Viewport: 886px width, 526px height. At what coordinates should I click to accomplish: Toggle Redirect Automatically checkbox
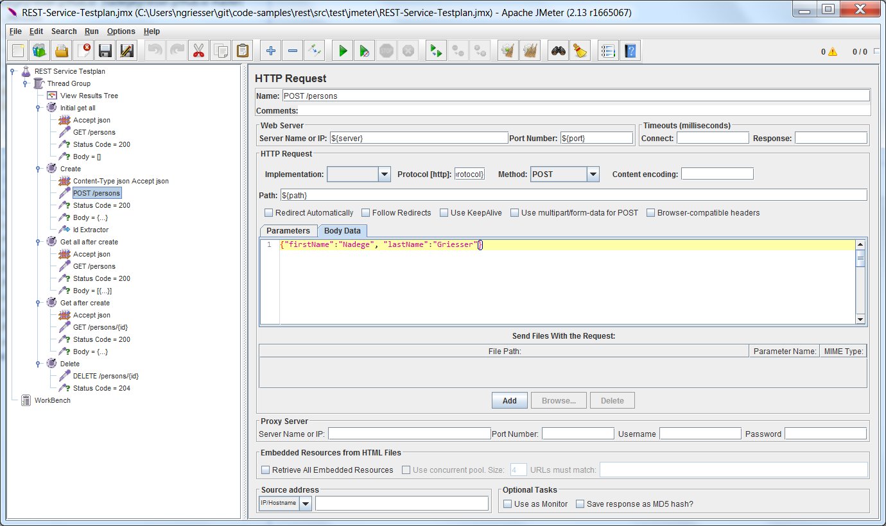[x=269, y=213]
